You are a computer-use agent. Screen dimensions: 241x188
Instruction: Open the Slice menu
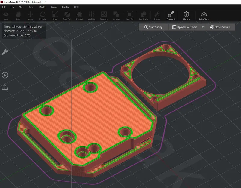click(21, 7)
